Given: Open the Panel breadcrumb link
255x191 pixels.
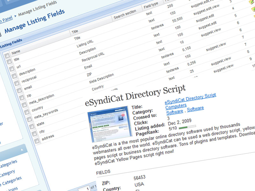Looking at the screenshot, I should 6,19.
